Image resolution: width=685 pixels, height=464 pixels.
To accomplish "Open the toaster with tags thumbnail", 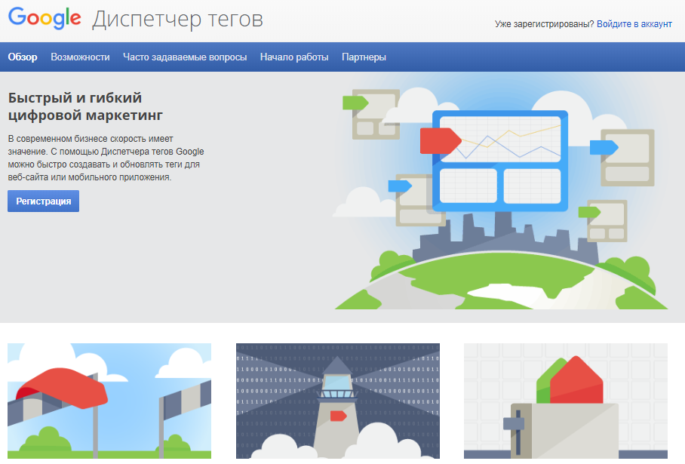I will (566, 401).
